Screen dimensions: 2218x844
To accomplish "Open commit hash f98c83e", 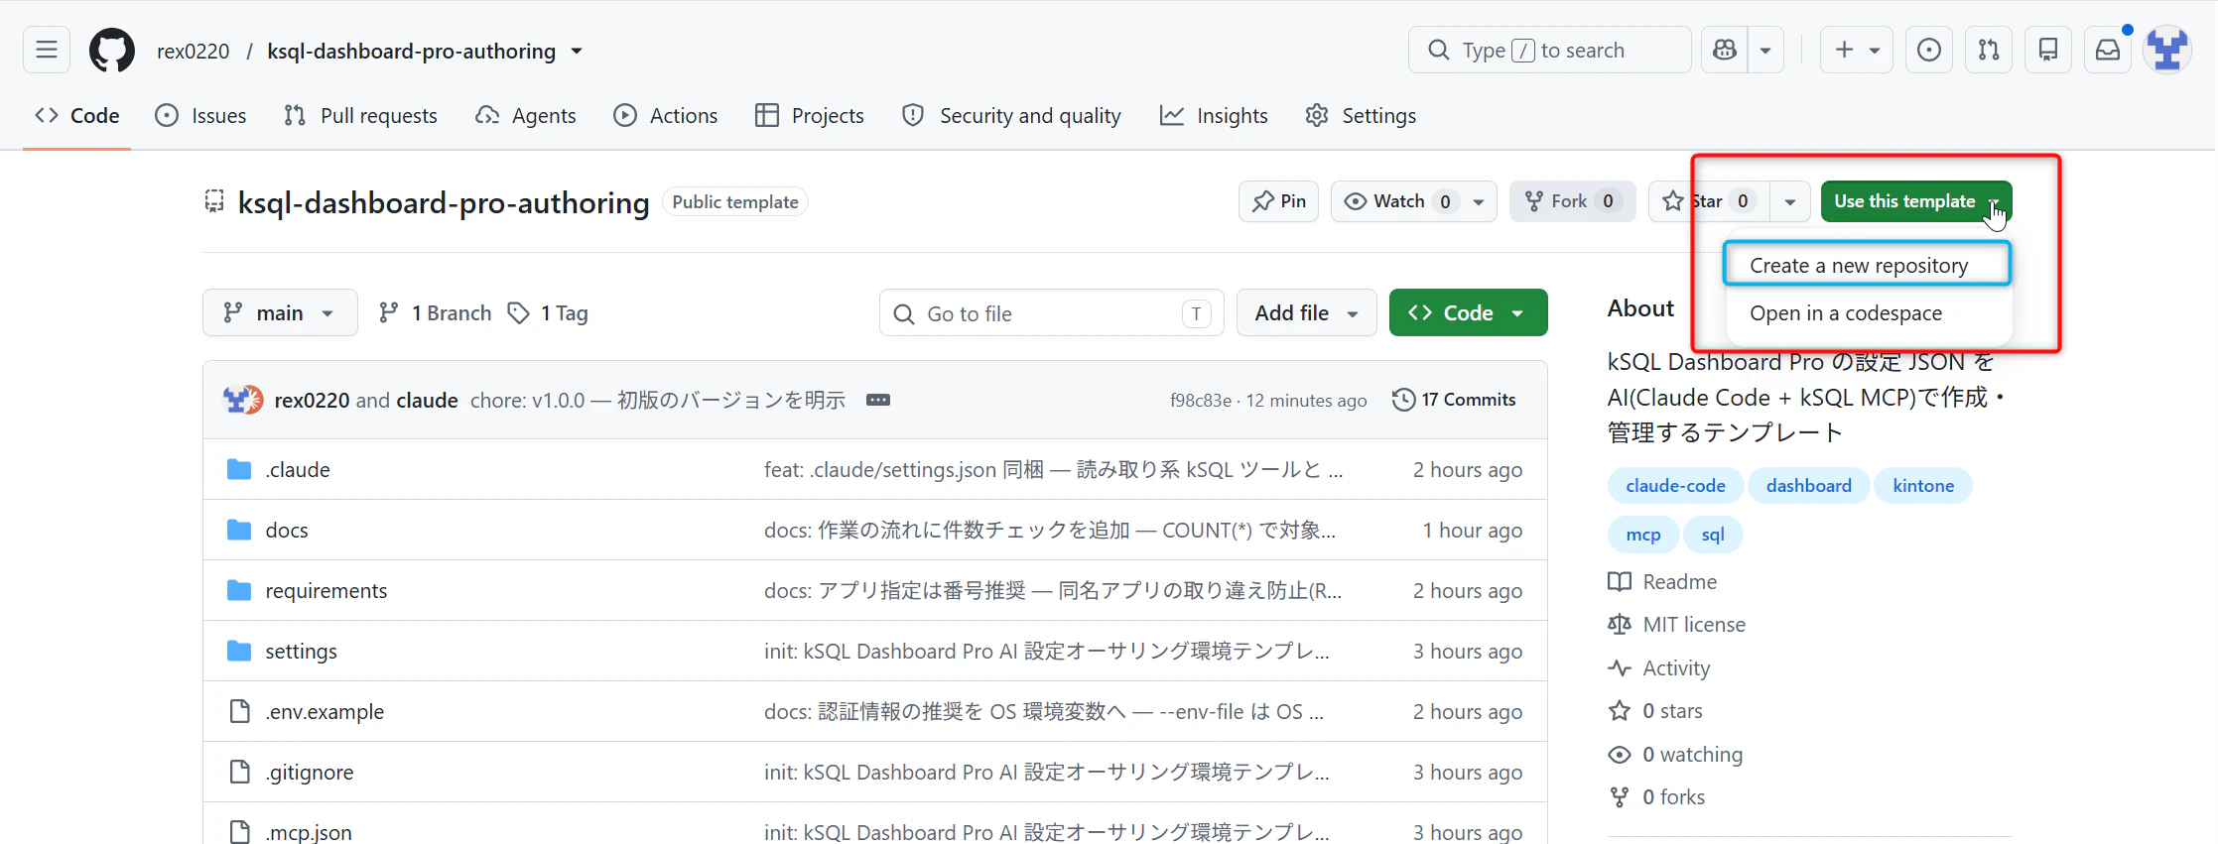I will (1201, 401).
